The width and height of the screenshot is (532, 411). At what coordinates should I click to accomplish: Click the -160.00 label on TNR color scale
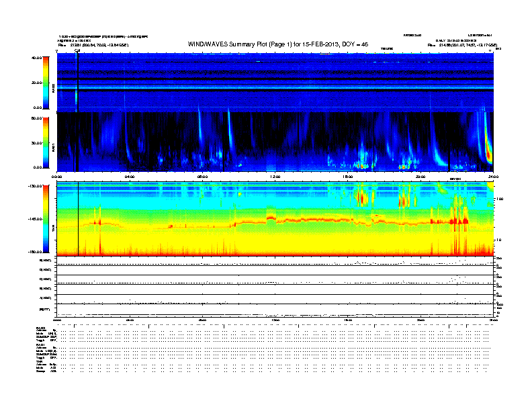36,252
